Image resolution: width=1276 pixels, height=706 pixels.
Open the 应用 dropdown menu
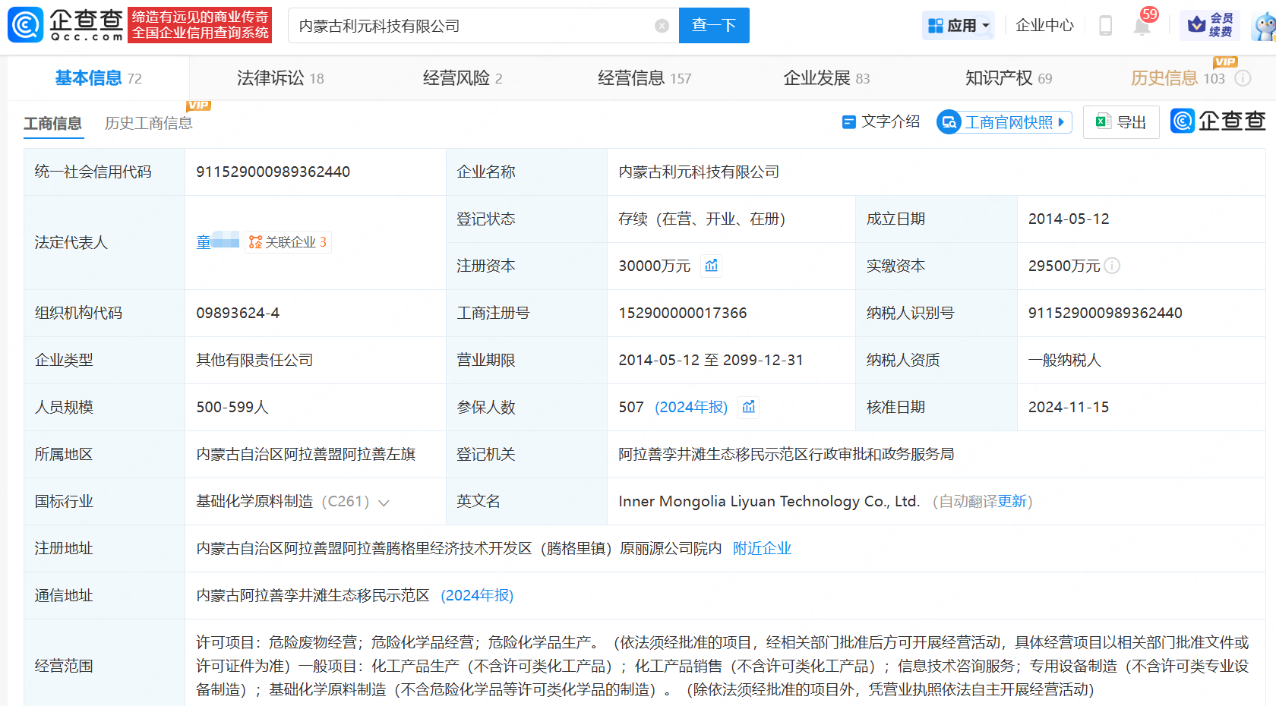(x=959, y=26)
